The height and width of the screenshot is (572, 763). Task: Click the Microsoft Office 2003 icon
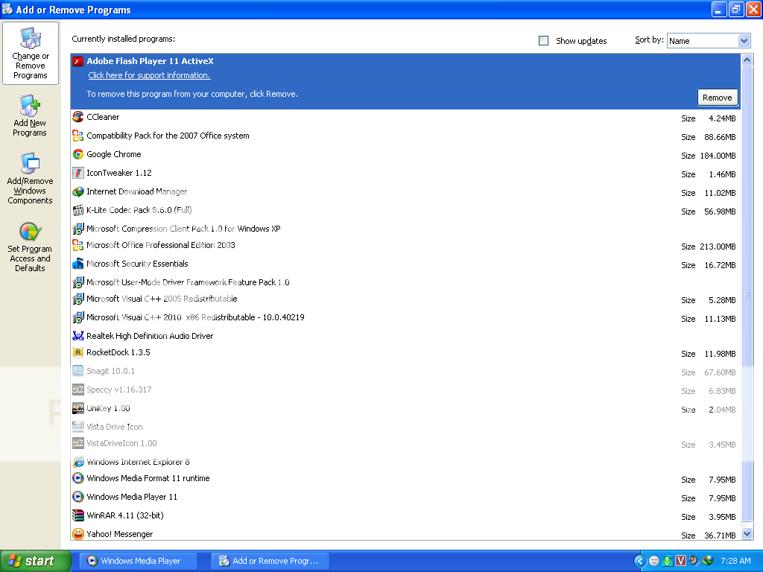coord(77,245)
